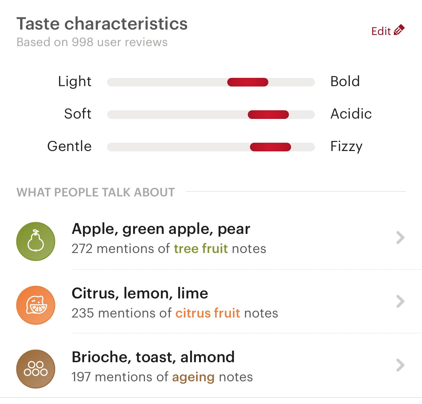Click the green tree fruit text
Image resolution: width=422 pixels, height=404 pixels.
201,249
